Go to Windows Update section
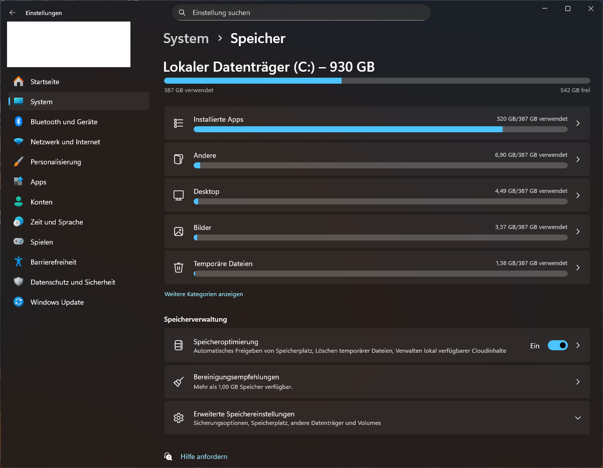Image resolution: width=603 pixels, height=468 pixels. 79,302
